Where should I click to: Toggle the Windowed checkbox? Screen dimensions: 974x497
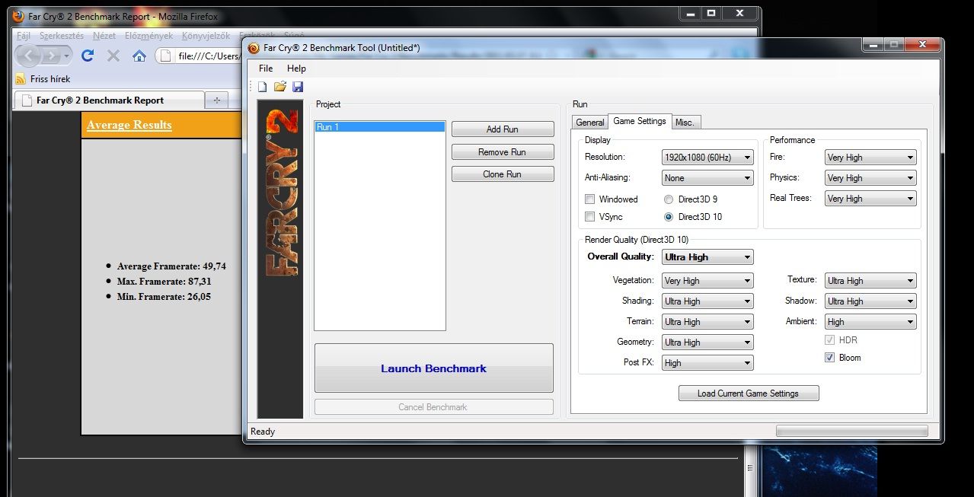[589, 199]
